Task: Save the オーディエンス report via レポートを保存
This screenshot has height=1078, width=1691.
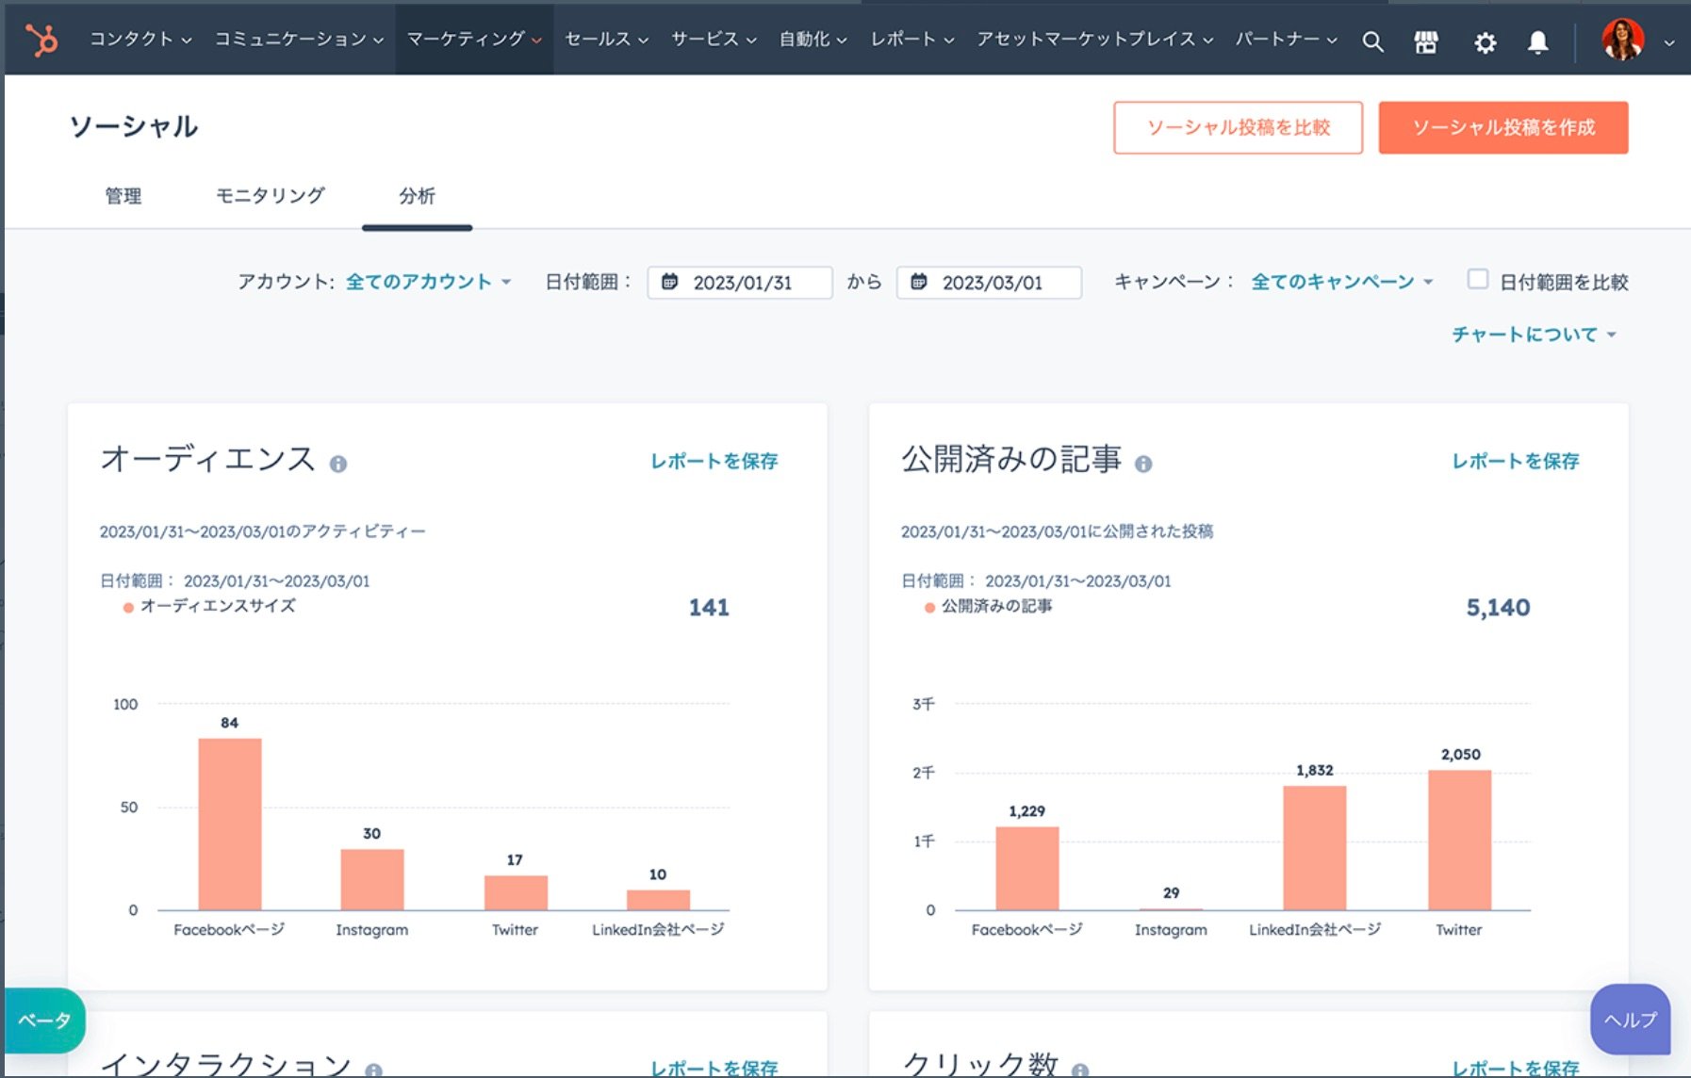Action: point(714,462)
